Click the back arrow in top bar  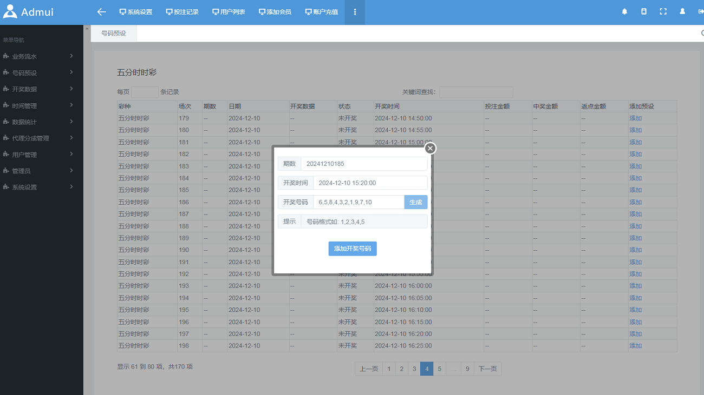[101, 12]
